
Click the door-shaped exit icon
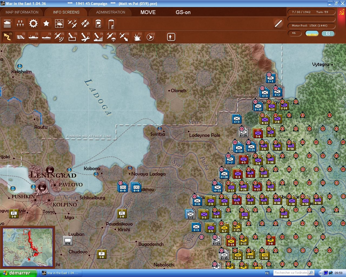(111, 24)
